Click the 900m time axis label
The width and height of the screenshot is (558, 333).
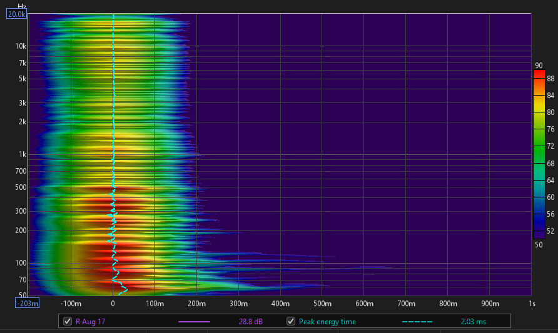(490, 304)
